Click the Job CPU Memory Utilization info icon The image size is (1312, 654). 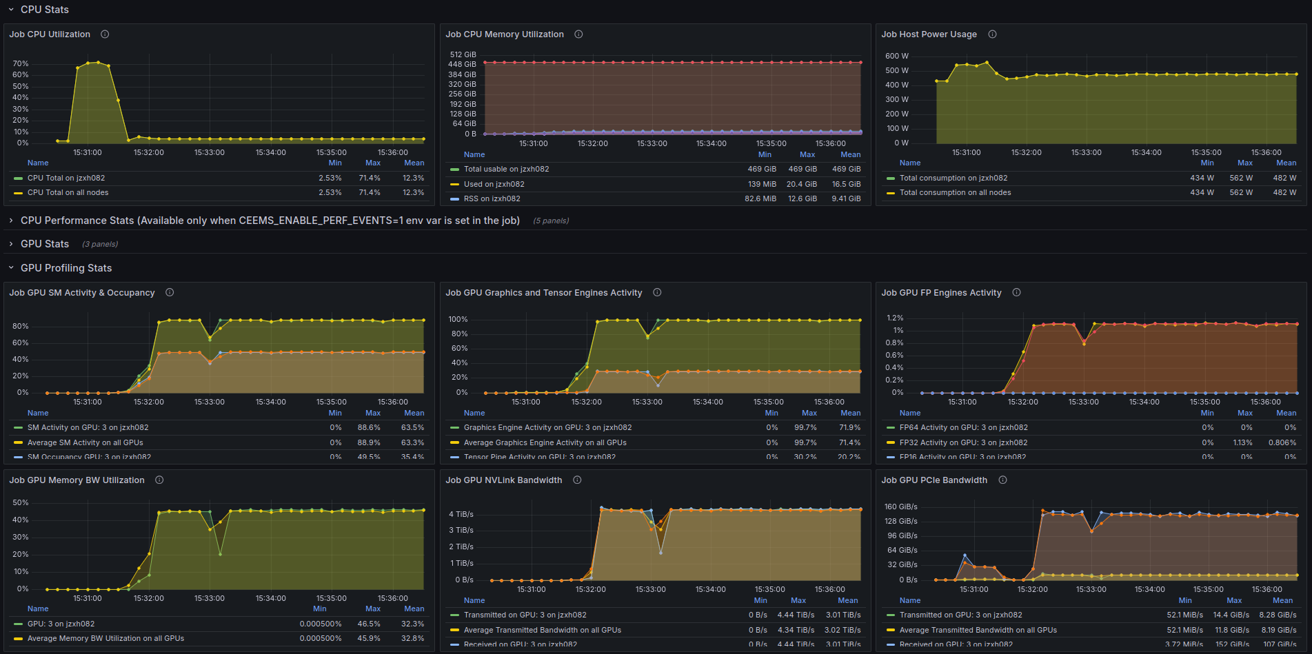tap(578, 34)
